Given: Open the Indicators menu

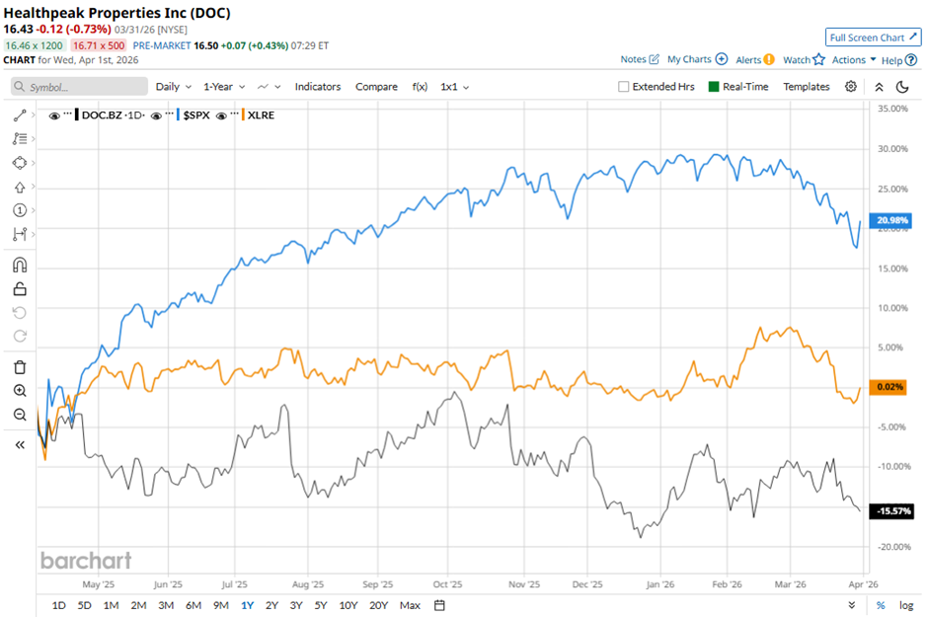Looking at the screenshot, I should [x=318, y=87].
